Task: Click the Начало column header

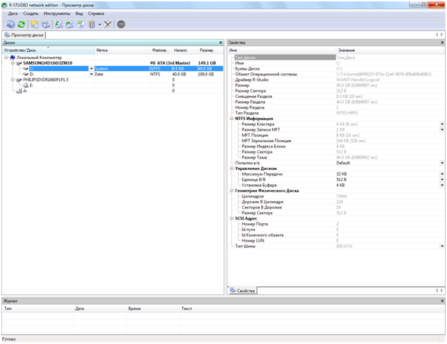Action: 185,50
